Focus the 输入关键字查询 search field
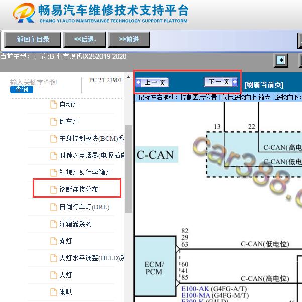The height and width of the screenshot is (302, 302). pos(33,82)
